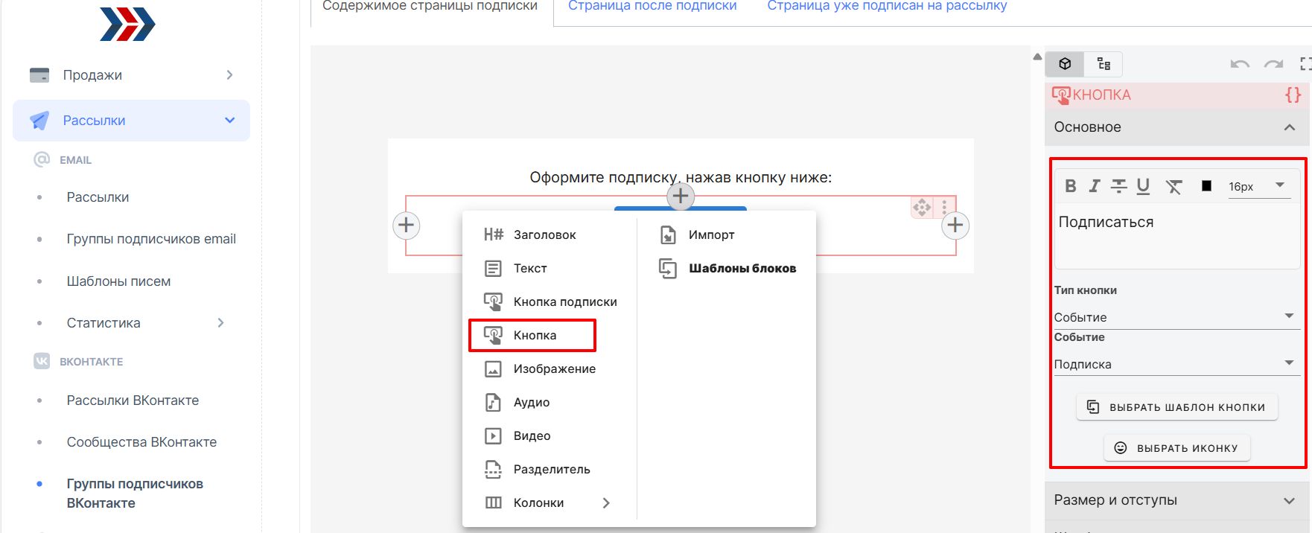Click the Bold formatting icon
This screenshot has height=533, width=1312.
click(x=1070, y=186)
